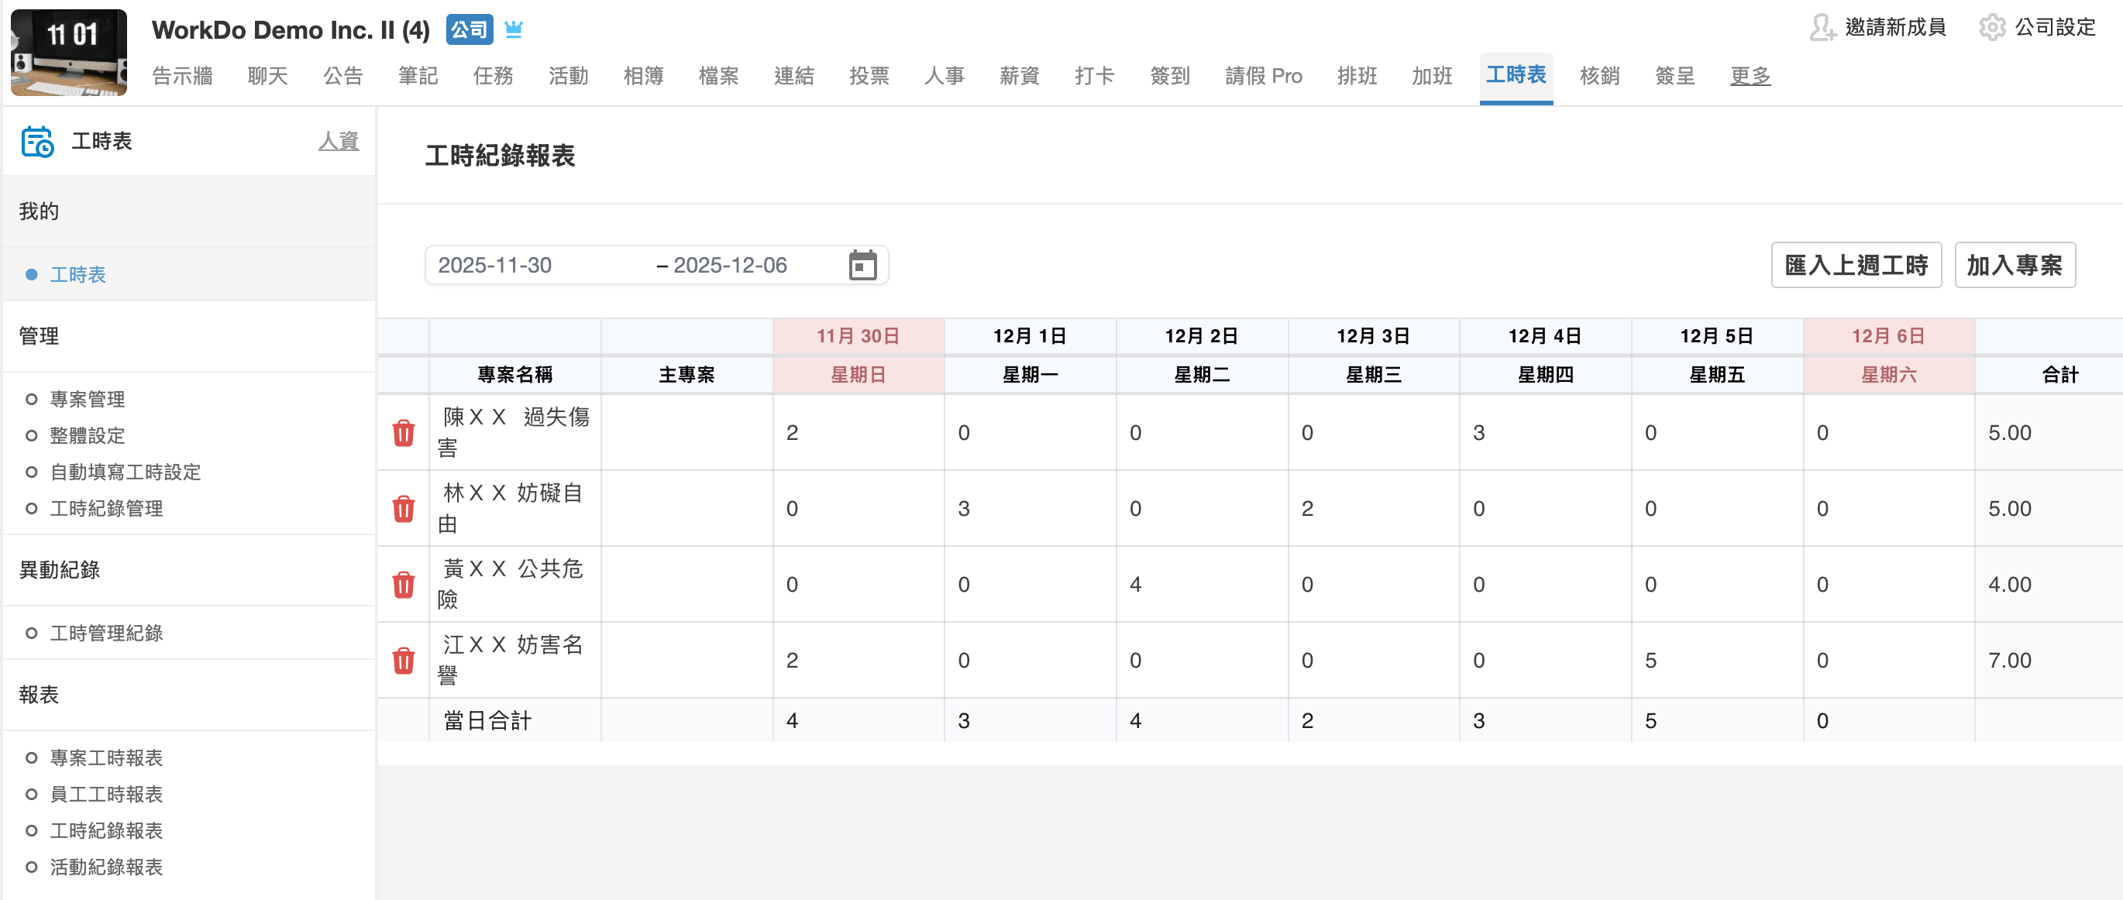Click the company logo thumbnail
This screenshot has width=2123, height=900.
point(68,52)
